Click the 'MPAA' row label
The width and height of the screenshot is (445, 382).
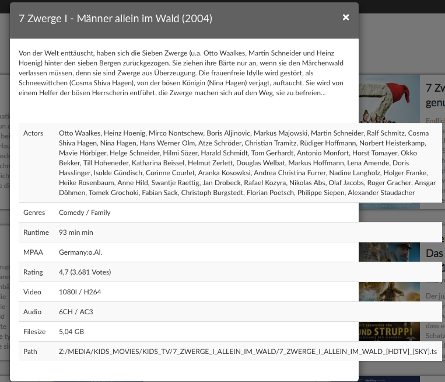click(x=33, y=252)
